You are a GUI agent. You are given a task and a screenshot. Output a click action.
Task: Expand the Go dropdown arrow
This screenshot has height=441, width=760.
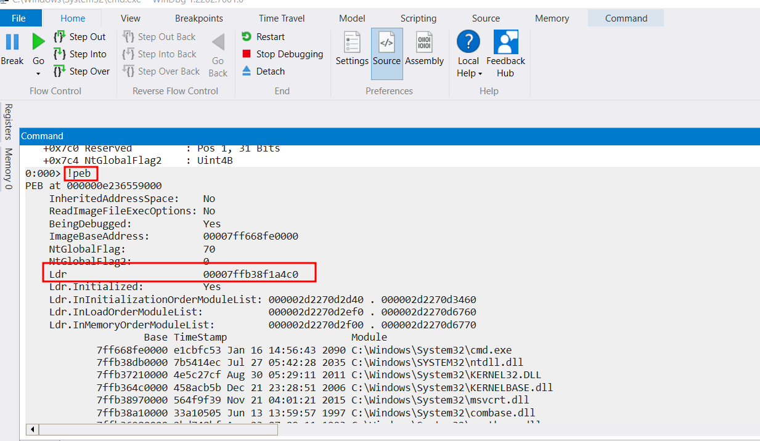[38, 74]
